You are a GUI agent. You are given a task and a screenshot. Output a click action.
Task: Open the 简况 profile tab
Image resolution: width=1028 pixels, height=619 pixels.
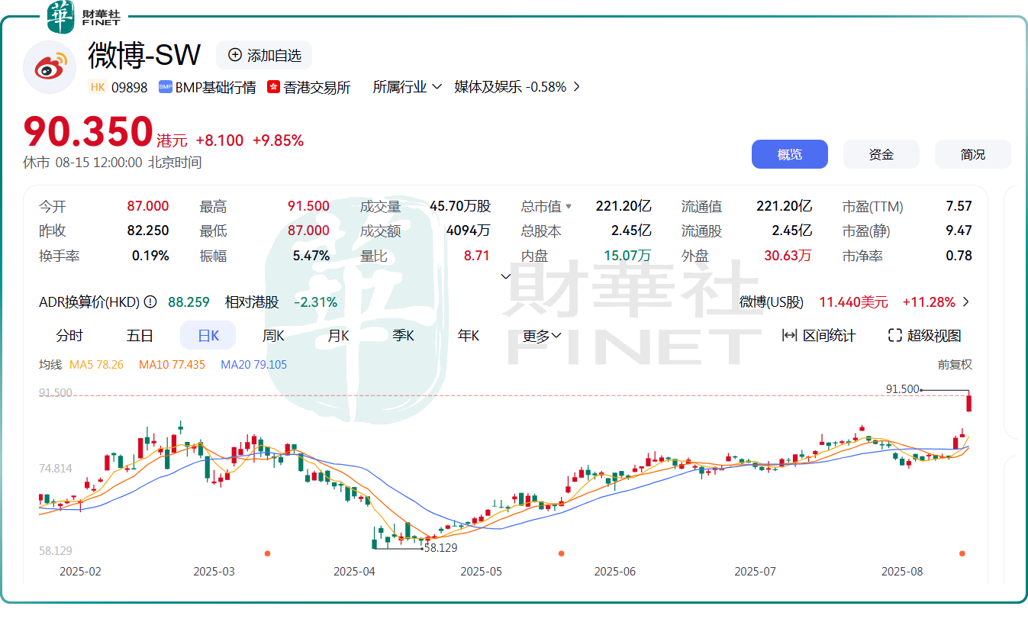point(973,154)
